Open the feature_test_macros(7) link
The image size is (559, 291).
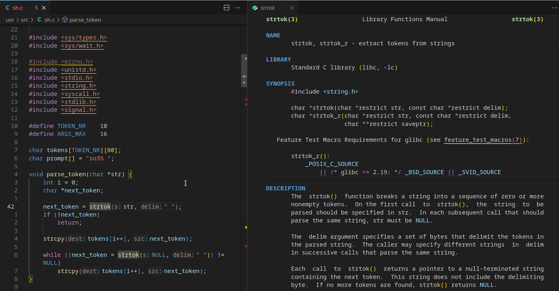click(x=483, y=140)
